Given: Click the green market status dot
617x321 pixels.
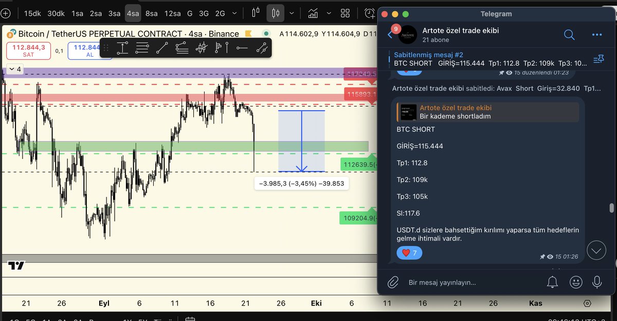Looking at the screenshot, I should pos(266,34).
